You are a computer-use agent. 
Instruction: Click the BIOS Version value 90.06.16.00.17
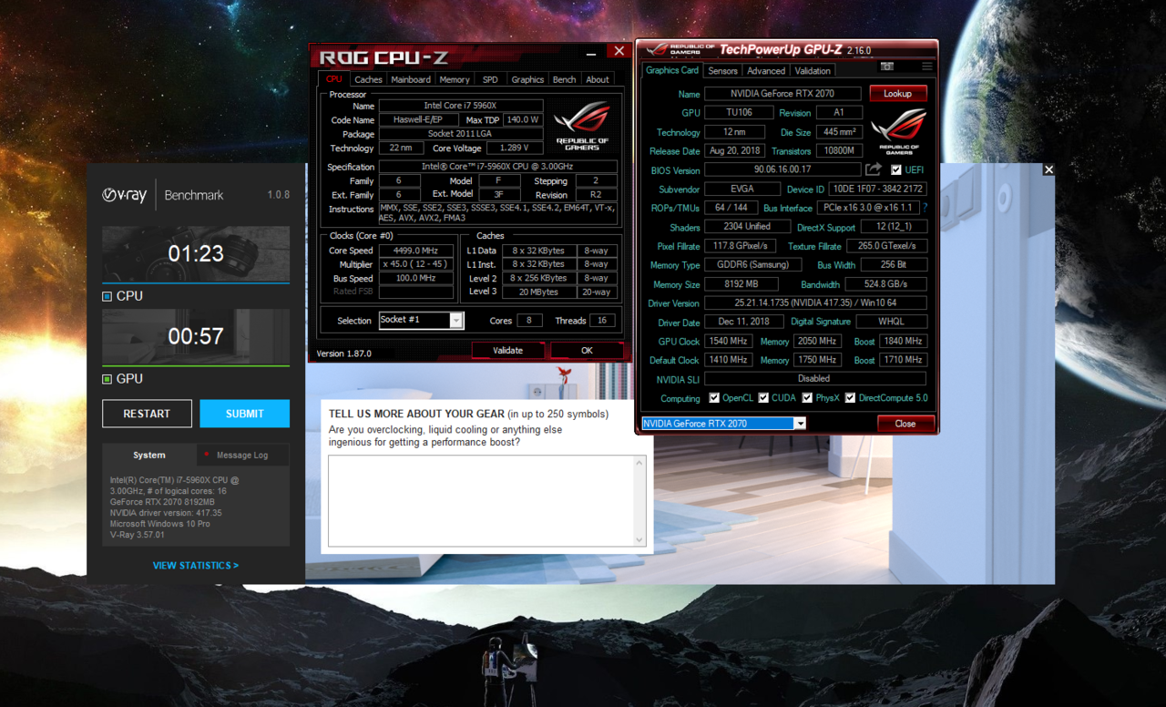tap(782, 169)
